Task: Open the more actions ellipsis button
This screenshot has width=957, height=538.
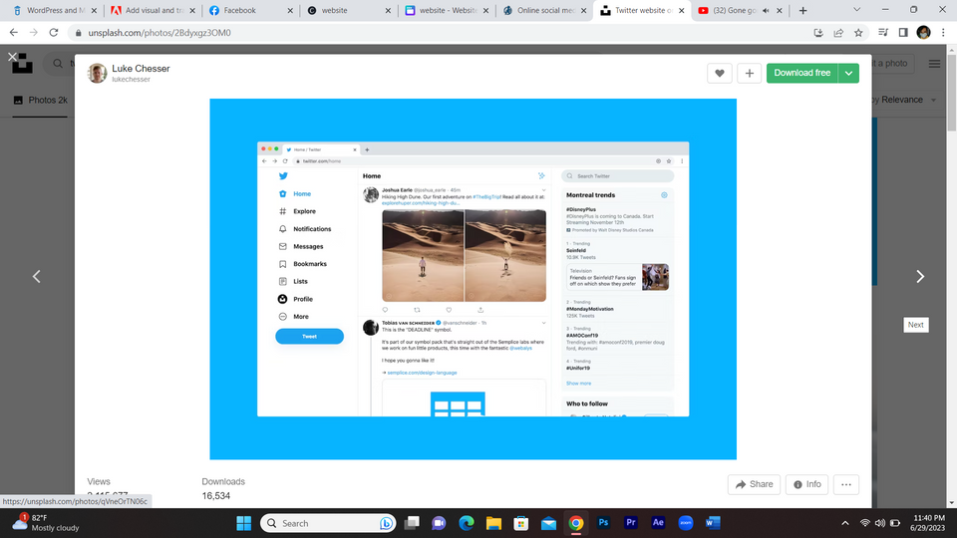Action: click(x=846, y=484)
